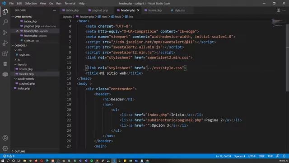Click line number 12 in gutter

[x=69, y=68]
